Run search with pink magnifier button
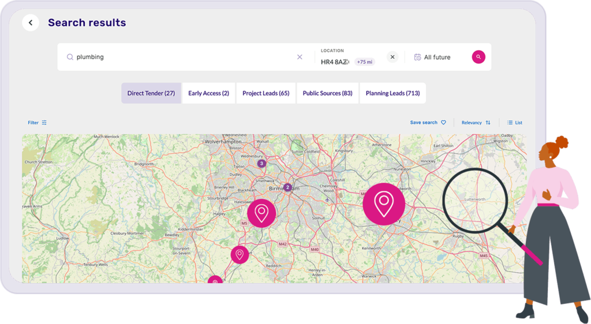 click(478, 57)
